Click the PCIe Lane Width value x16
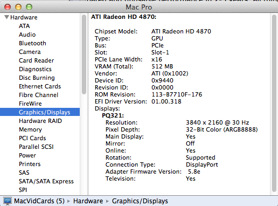The image size is (278, 206). [157, 59]
